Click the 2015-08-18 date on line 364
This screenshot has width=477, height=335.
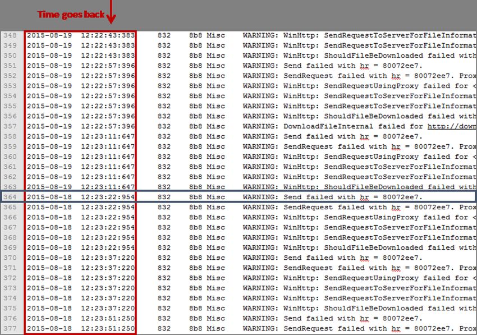coord(49,197)
